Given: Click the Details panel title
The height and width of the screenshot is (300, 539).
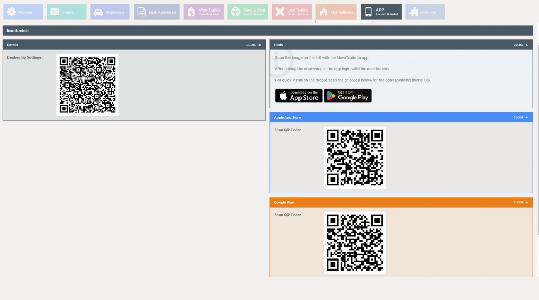Looking at the screenshot, I should point(13,45).
